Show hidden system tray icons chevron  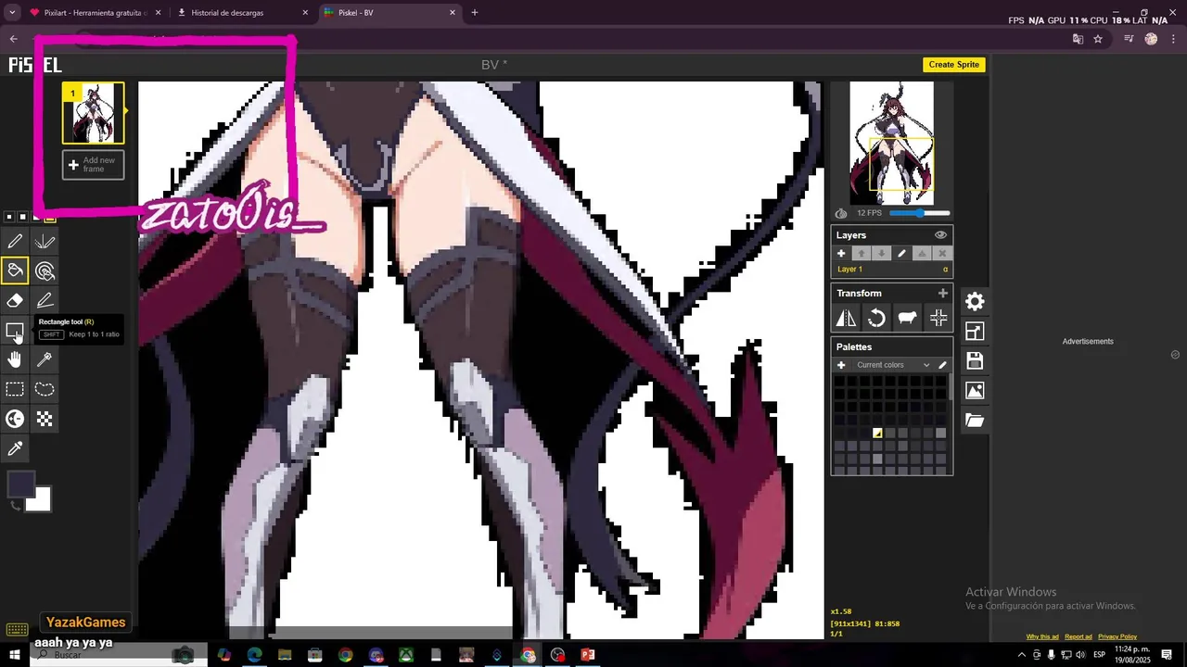1021,655
